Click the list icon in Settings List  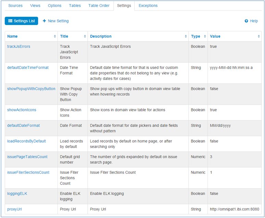coord(10,21)
